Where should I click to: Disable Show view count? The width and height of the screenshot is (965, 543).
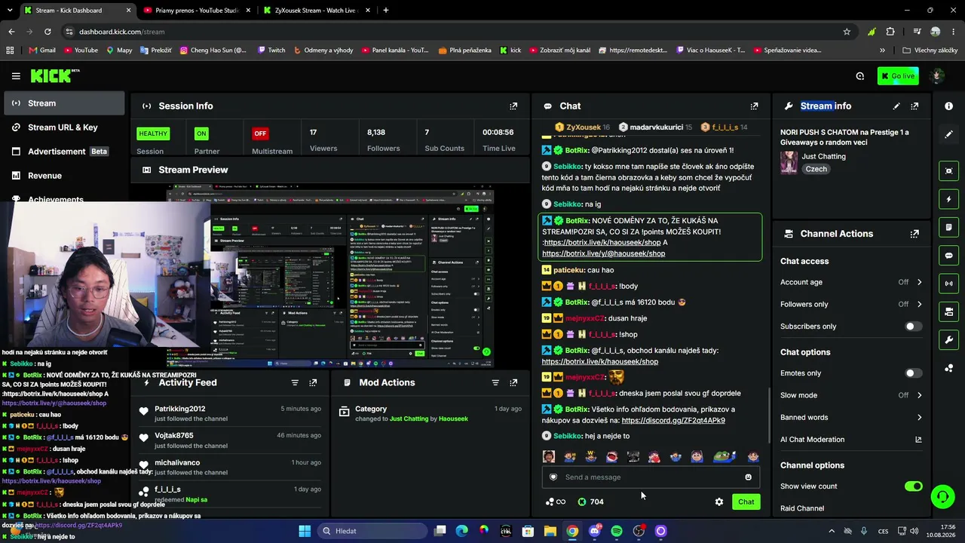pyautogui.click(x=913, y=486)
